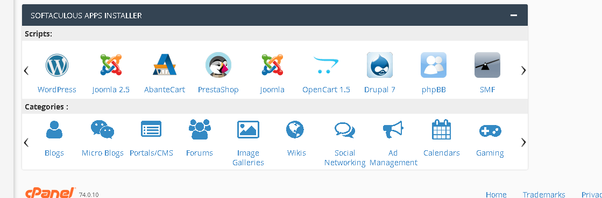602x198 pixels.
Task: Open the Micro Blogs text link
Action: pos(103,153)
